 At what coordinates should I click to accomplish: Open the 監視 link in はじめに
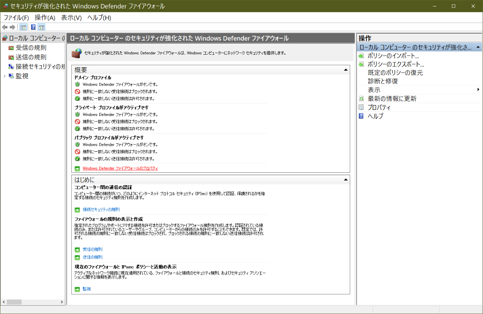pos(87,289)
